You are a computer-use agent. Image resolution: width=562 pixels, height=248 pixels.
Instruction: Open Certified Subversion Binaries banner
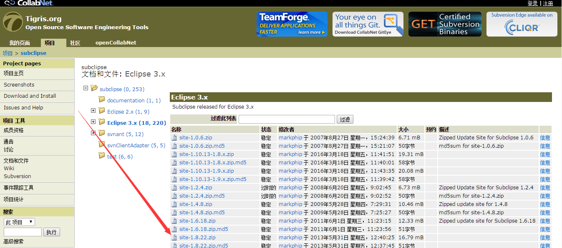(444, 24)
